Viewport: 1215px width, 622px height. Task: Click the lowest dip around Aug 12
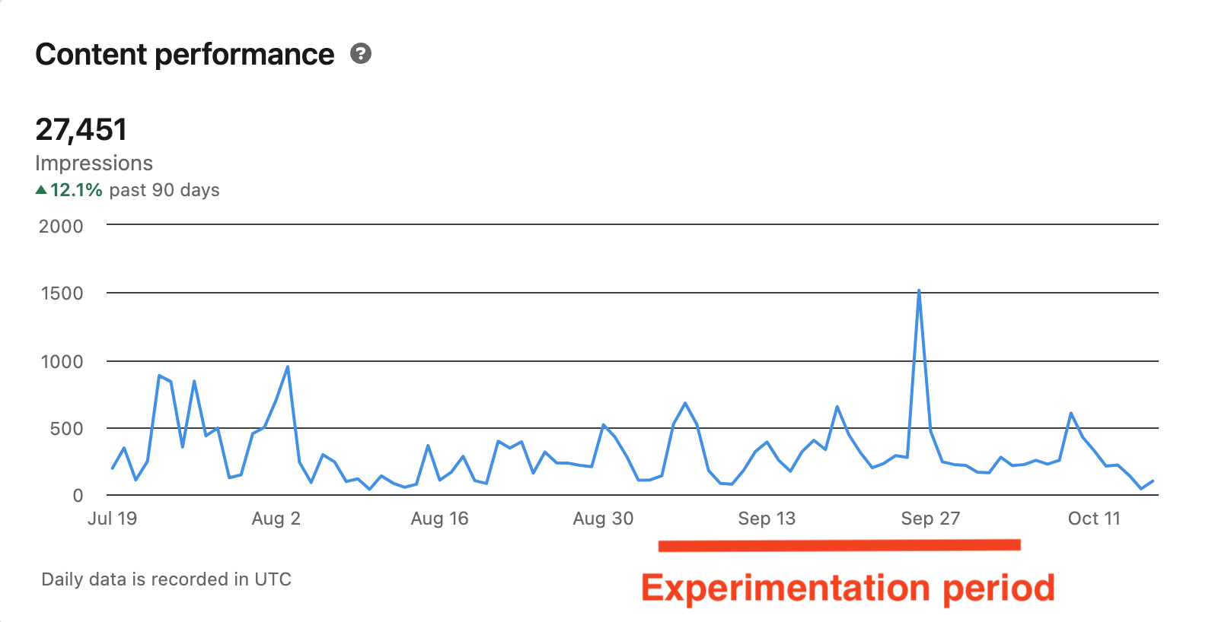371,489
